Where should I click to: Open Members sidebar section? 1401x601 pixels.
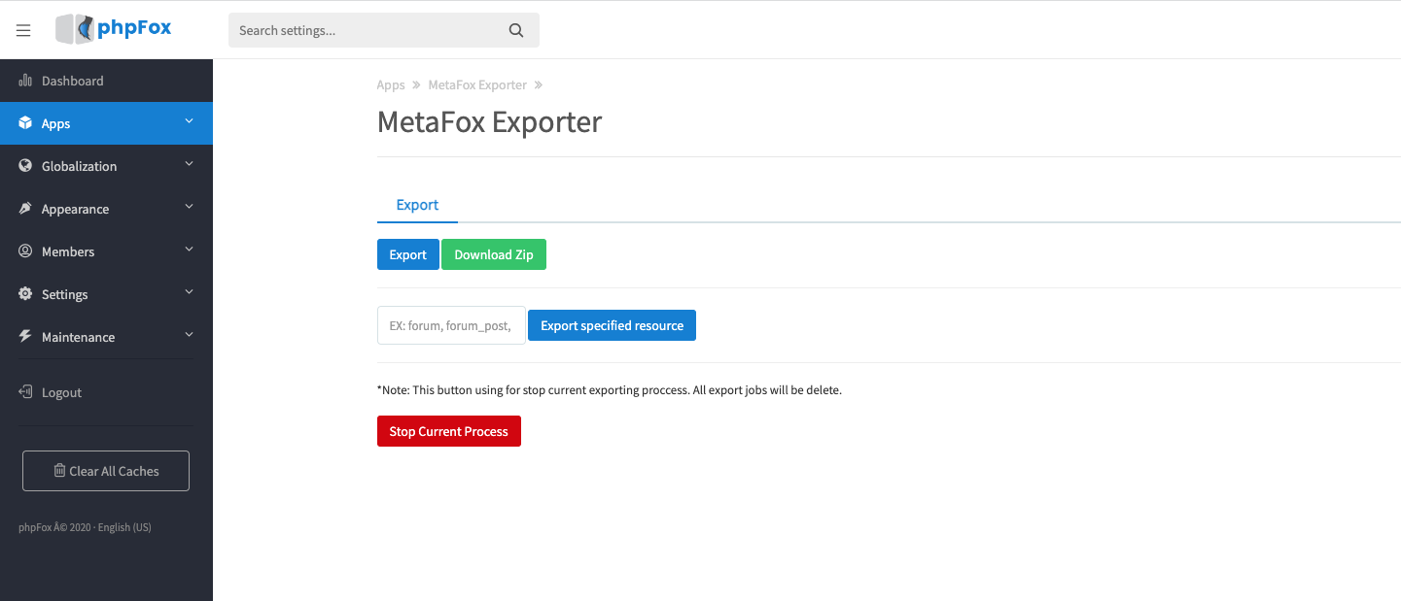106,251
